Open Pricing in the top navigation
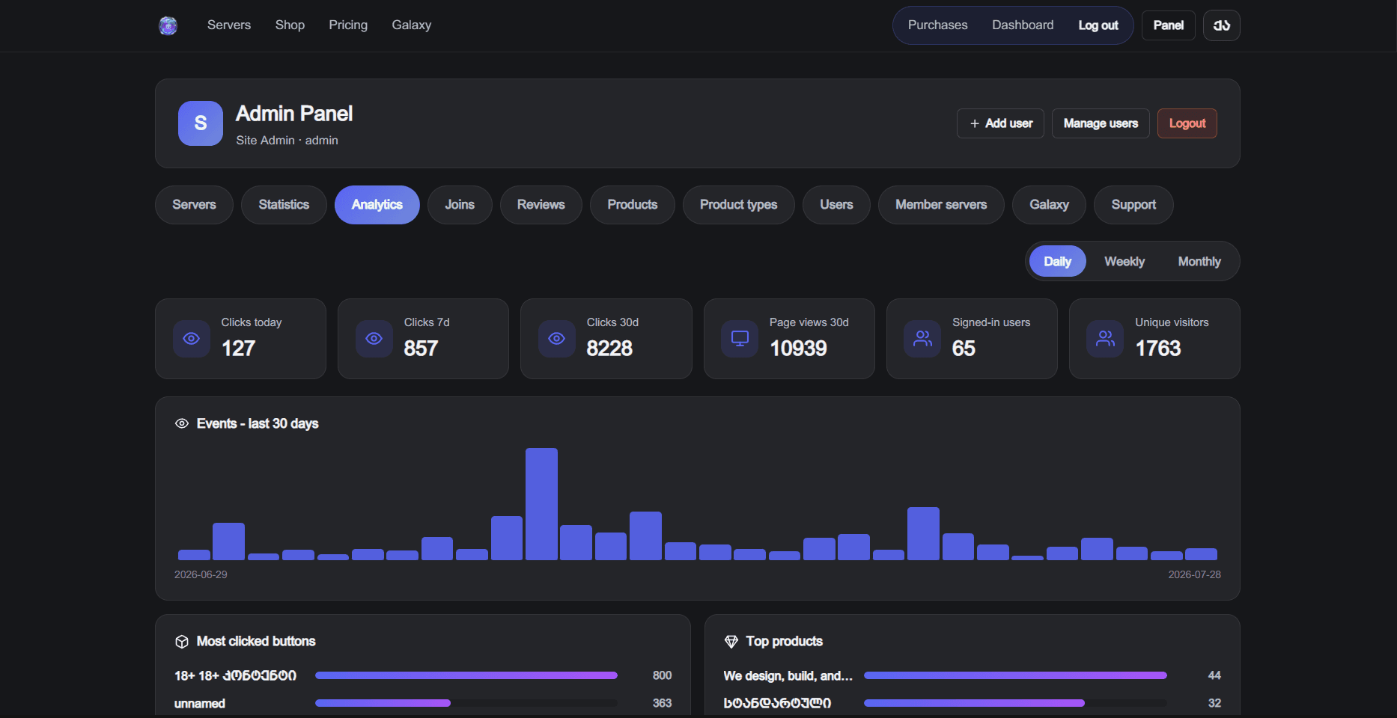Image resolution: width=1397 pixels, height=718 pixels. (x=348, y=25)
